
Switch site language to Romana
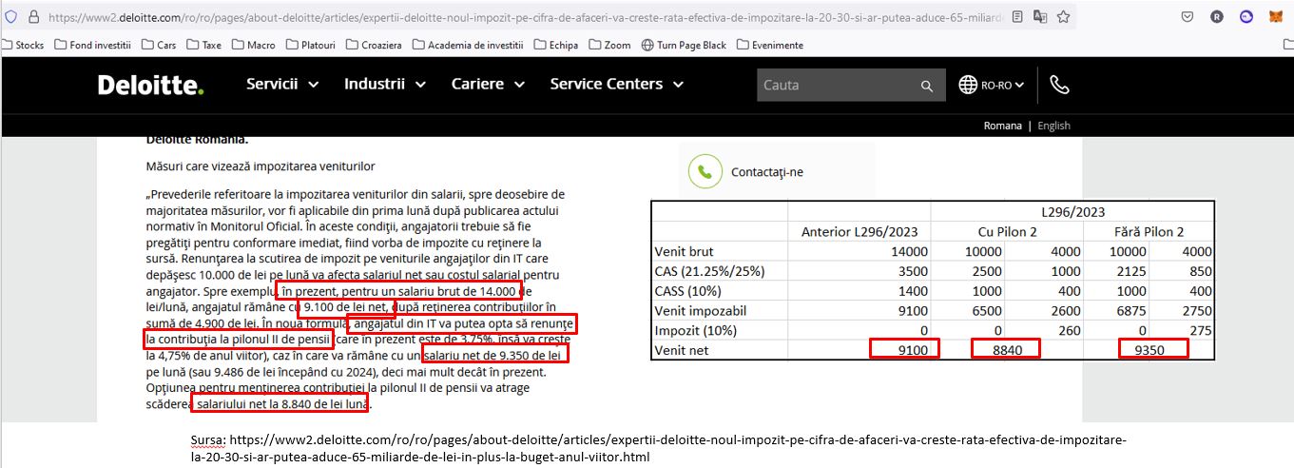(x=1002, y=126)
